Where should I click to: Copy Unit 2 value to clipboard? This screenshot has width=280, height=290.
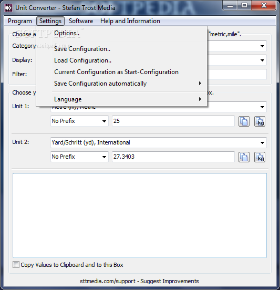(244, 157)
